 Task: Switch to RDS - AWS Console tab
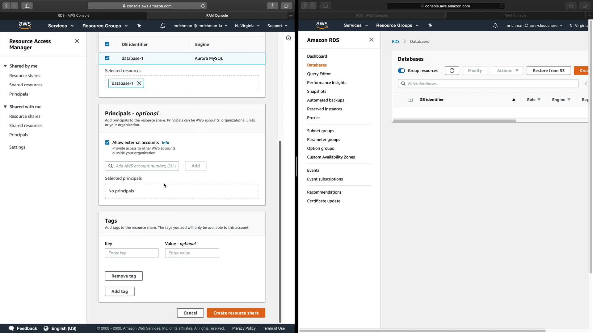74,15
